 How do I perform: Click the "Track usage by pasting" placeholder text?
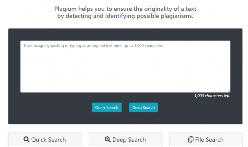tap(93, 46)
